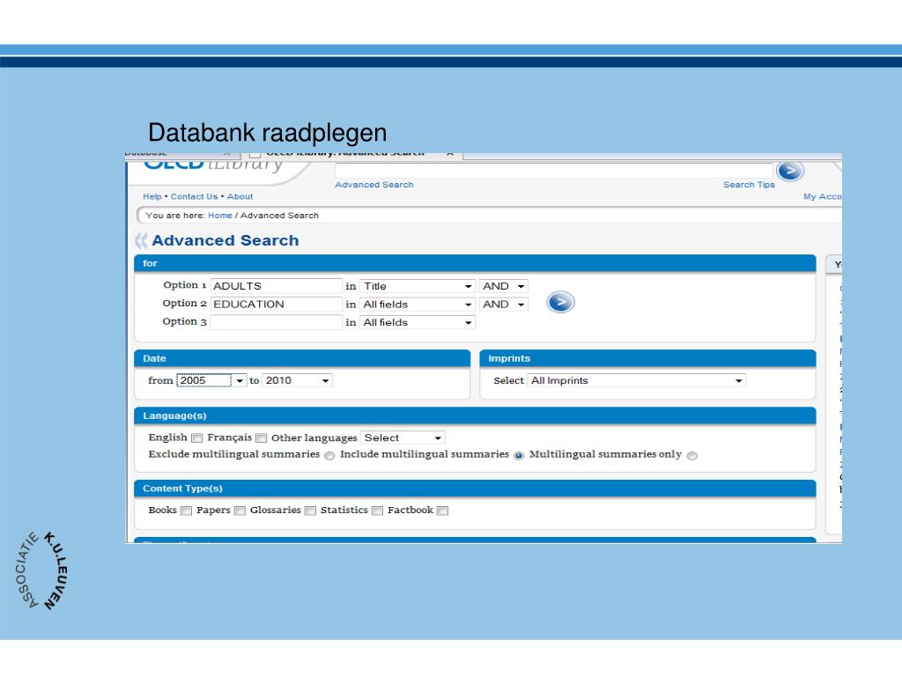Open the from-year dropdown showing 2005
The height and width of the screenshot is (676, 902).
tap(211, 380)
